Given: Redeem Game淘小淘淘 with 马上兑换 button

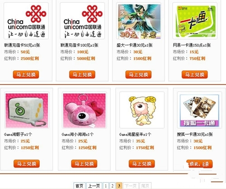Looking at the screenshot, I should 84,164.
